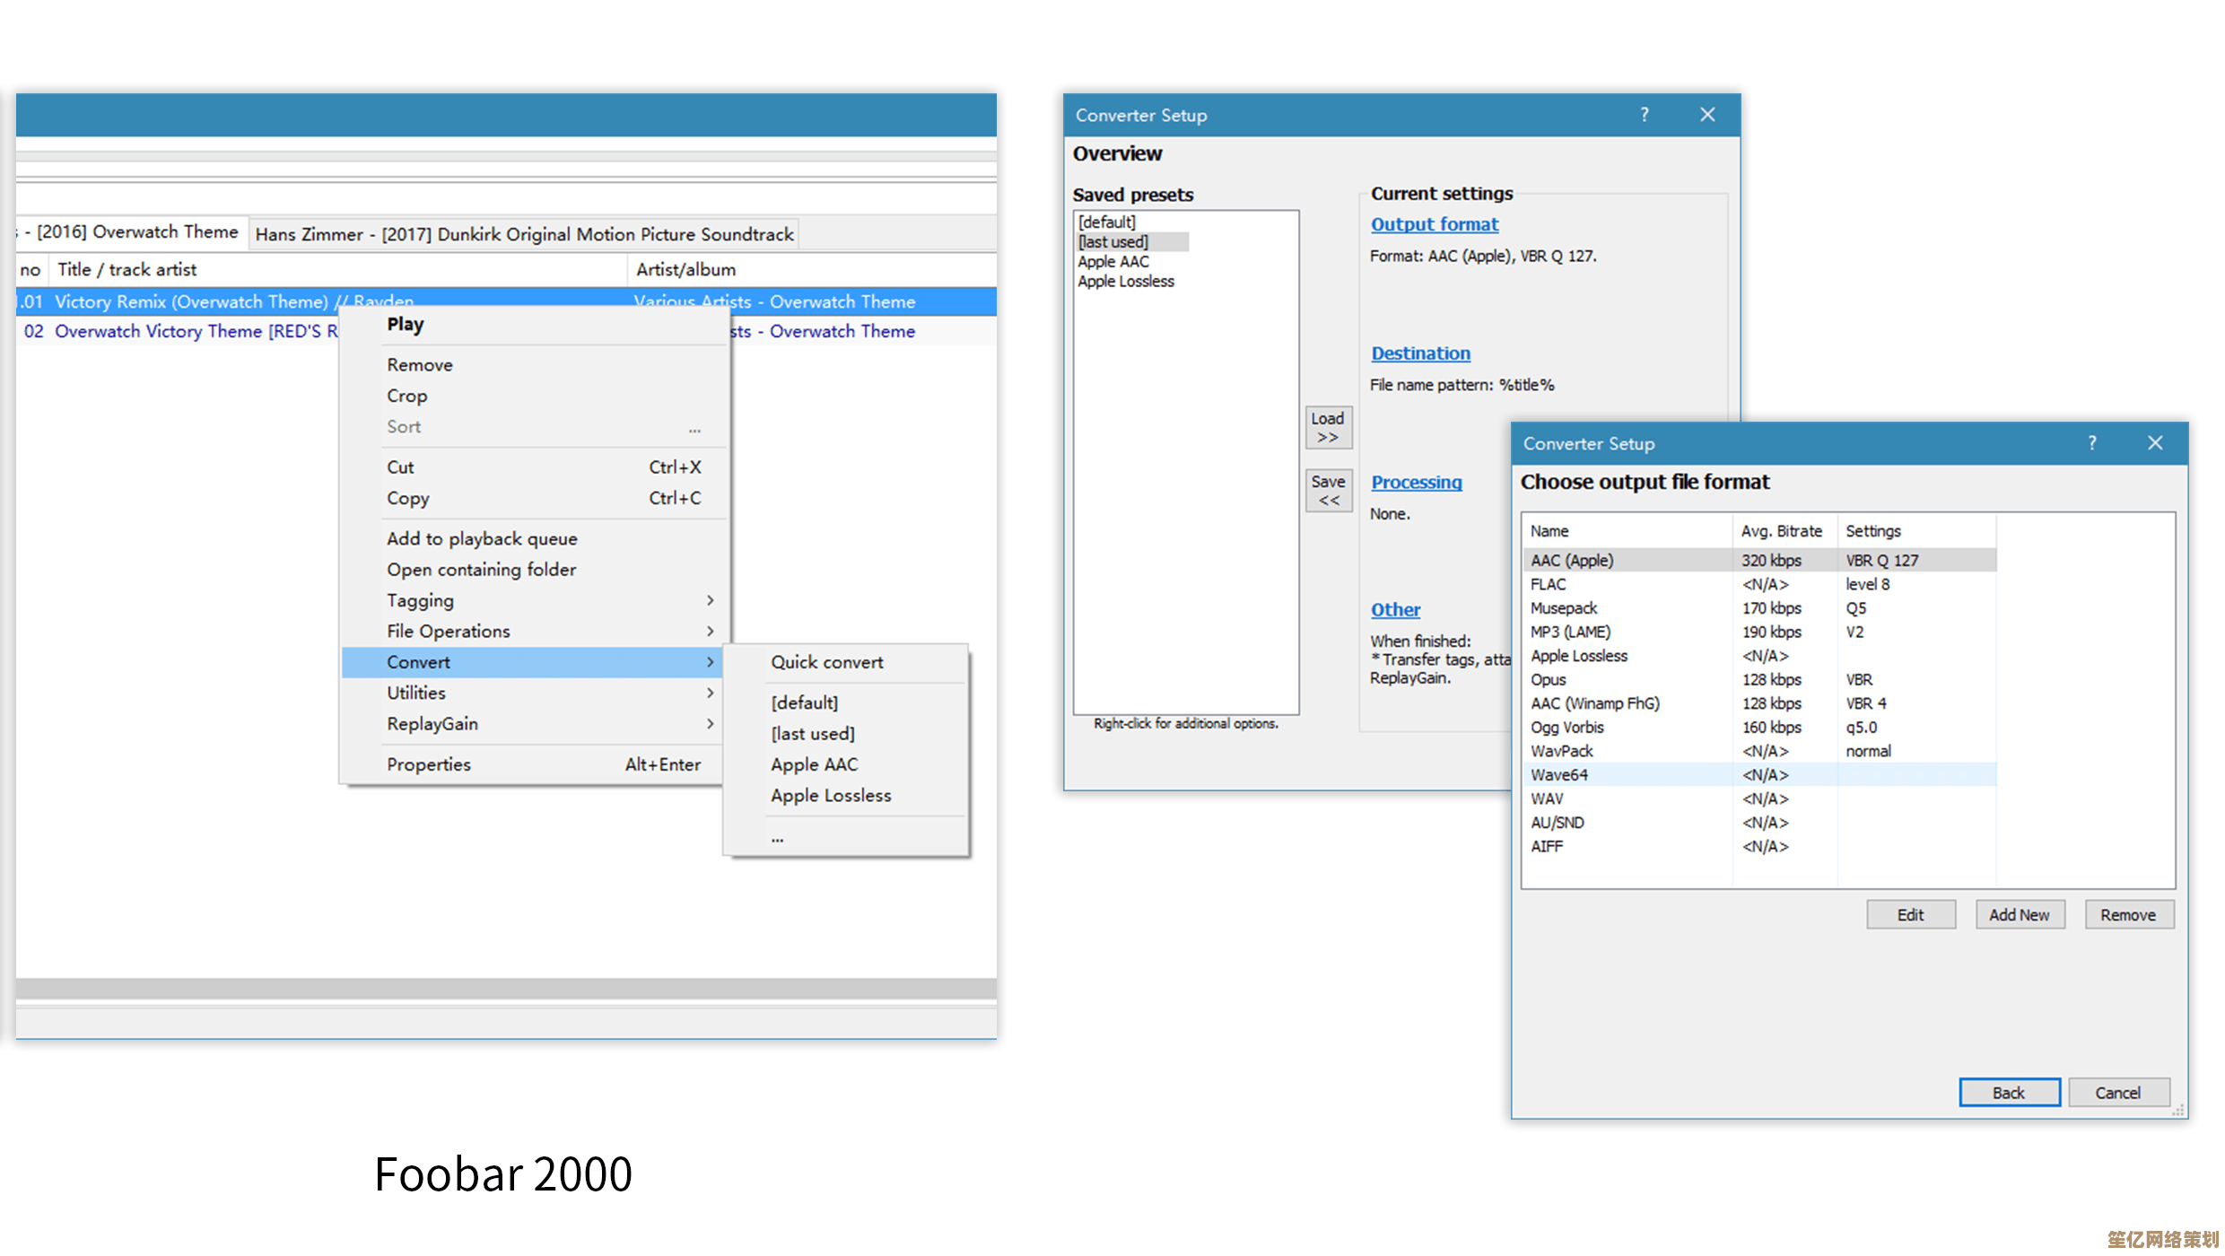Choose Remove from the context menu
Screen dimensions: 2225x1256
(536, 365)
